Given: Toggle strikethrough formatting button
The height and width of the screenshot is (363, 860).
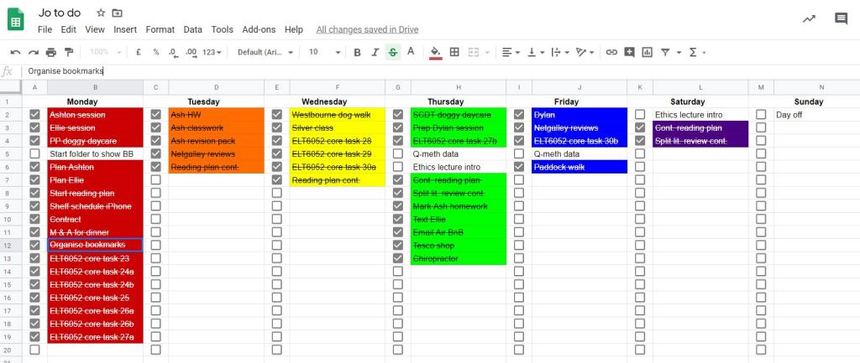Looking at the screenshot, I should [x=393, y=52].
